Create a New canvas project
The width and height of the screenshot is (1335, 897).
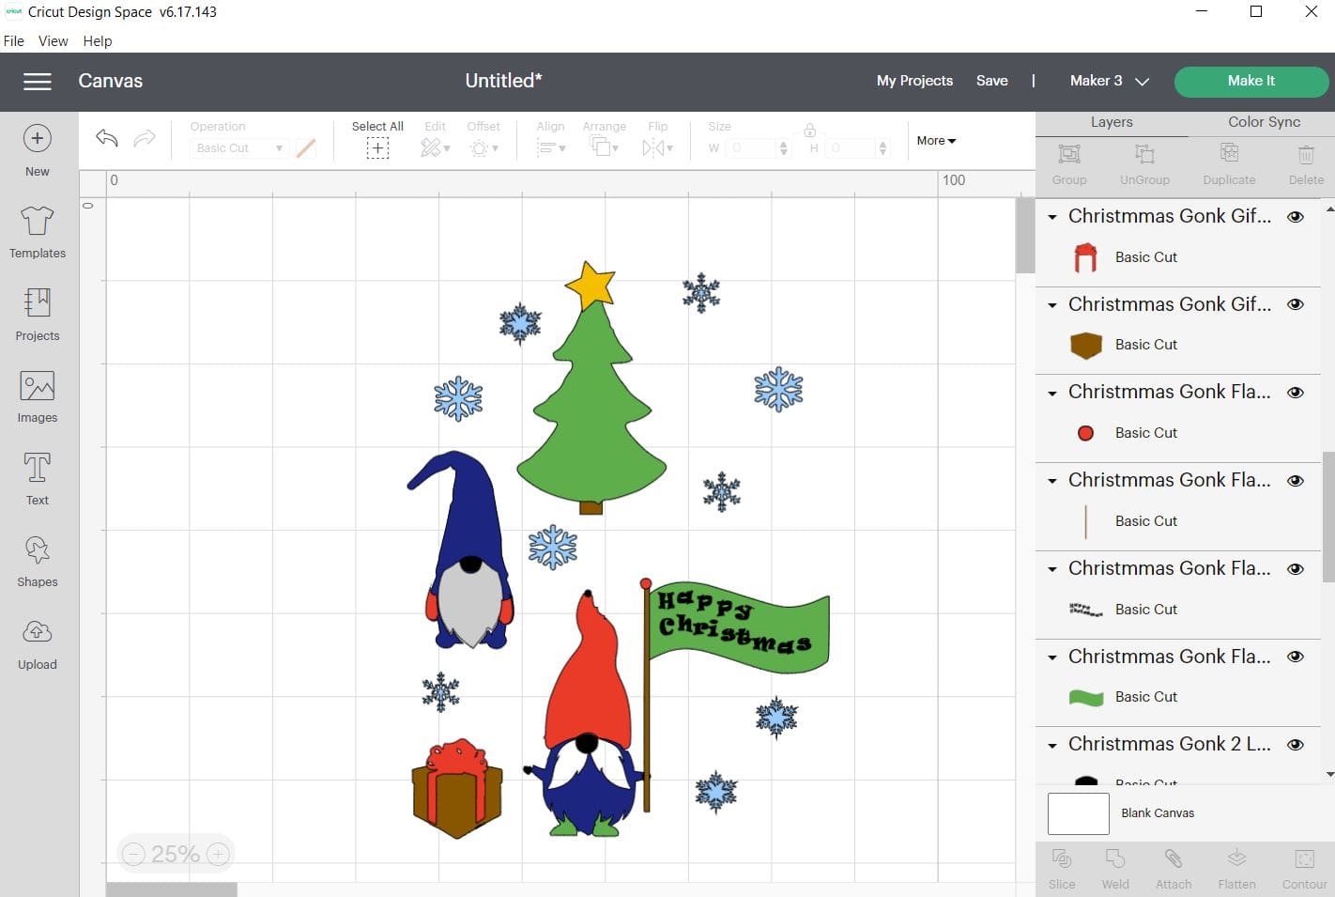tap(38, 150)
